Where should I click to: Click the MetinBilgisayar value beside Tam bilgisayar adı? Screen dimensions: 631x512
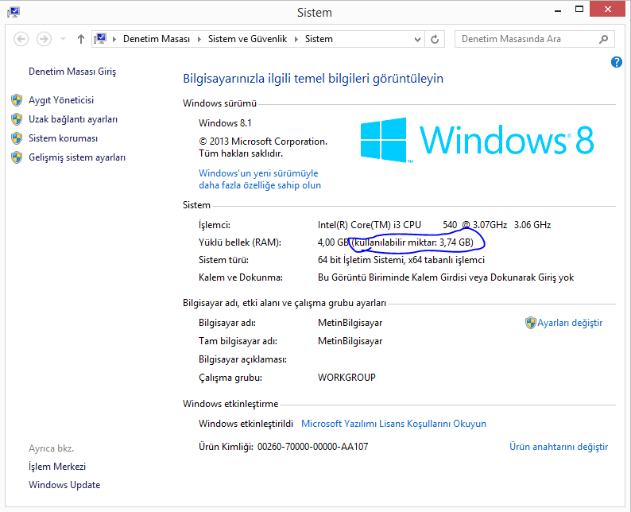[350, 341]
